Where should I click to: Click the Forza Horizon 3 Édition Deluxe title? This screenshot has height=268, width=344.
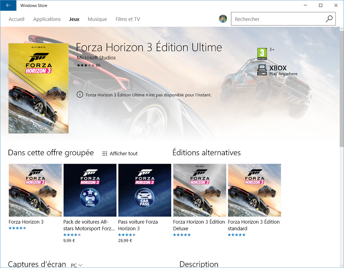click(x=199, y=225)
